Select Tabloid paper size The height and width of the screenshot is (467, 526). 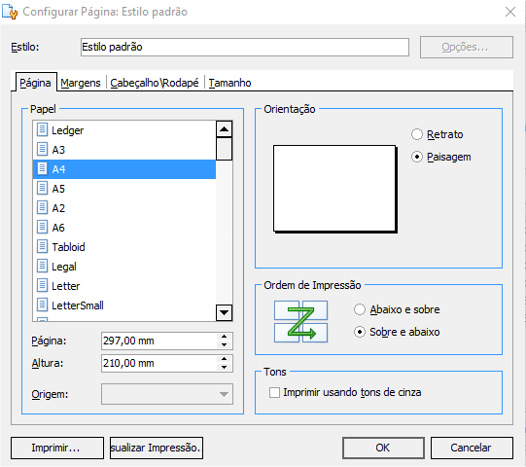(x=124, y=247)
